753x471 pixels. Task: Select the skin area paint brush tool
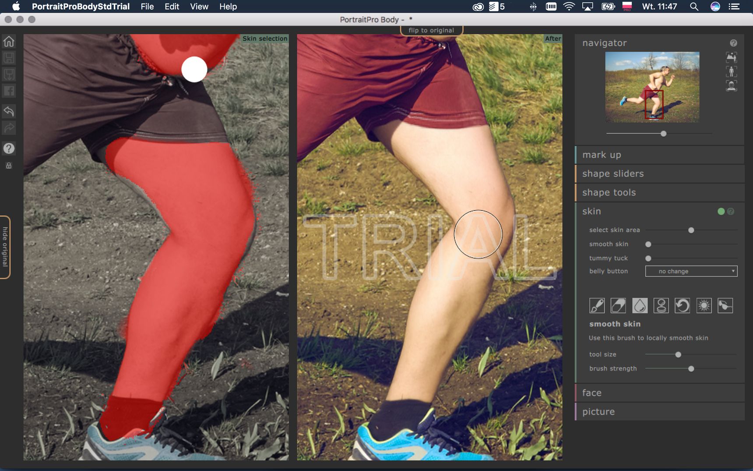(597, 305)
